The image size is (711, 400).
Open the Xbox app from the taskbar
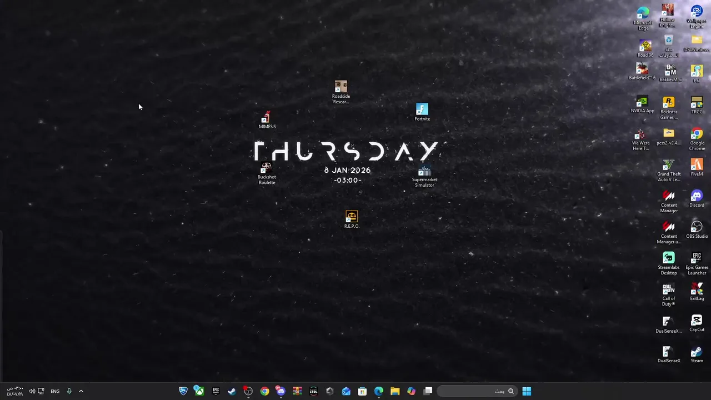(199, 391)
